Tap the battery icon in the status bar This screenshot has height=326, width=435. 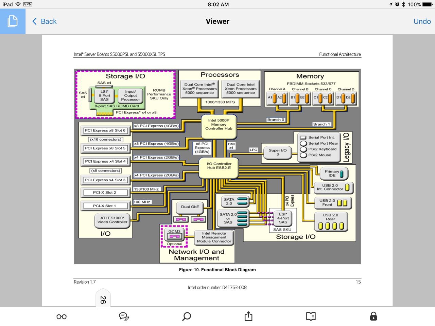(x=428, y=4)
